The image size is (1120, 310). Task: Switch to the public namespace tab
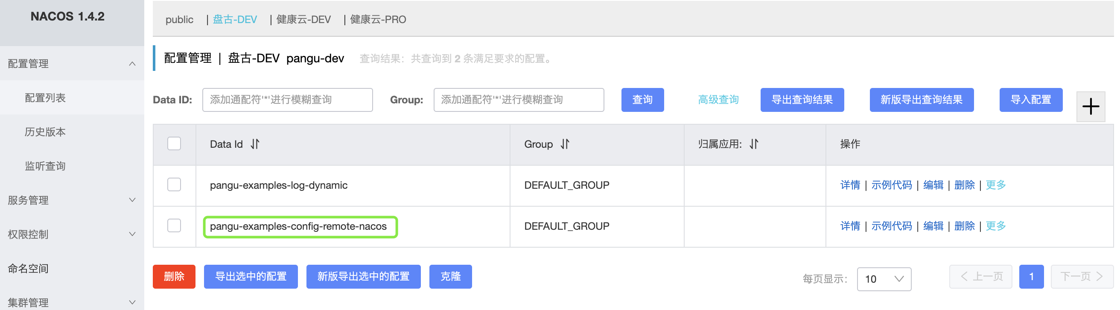click(x=179, y=20)
